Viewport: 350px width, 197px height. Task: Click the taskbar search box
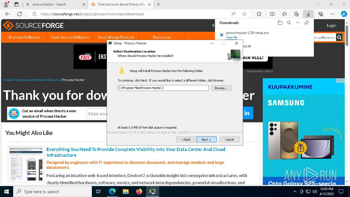click(x=52, y=192)
